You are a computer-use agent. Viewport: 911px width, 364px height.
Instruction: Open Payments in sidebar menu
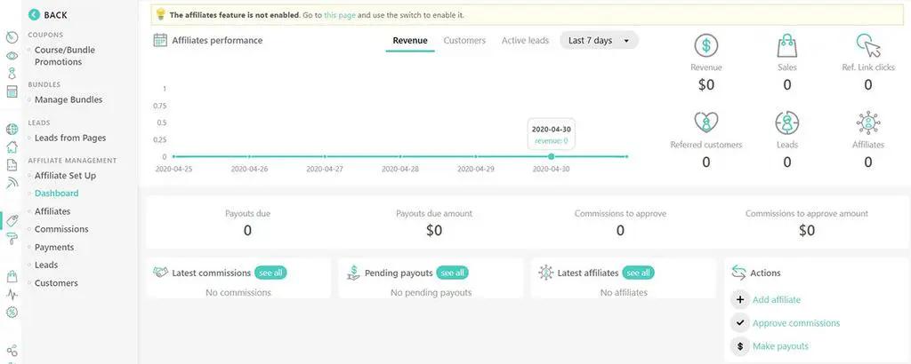54,247
